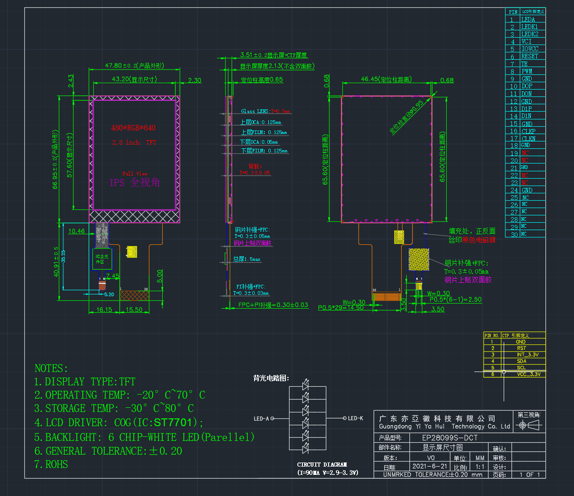Click the "P0.5*(6-1)=2.50" pitch dimension
The width and height of the screenshot is (574, 496).
point(455,299)
